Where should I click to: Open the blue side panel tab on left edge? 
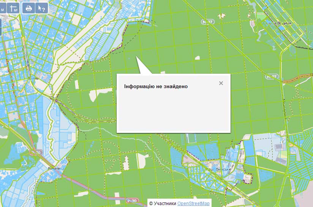[1, 27]
